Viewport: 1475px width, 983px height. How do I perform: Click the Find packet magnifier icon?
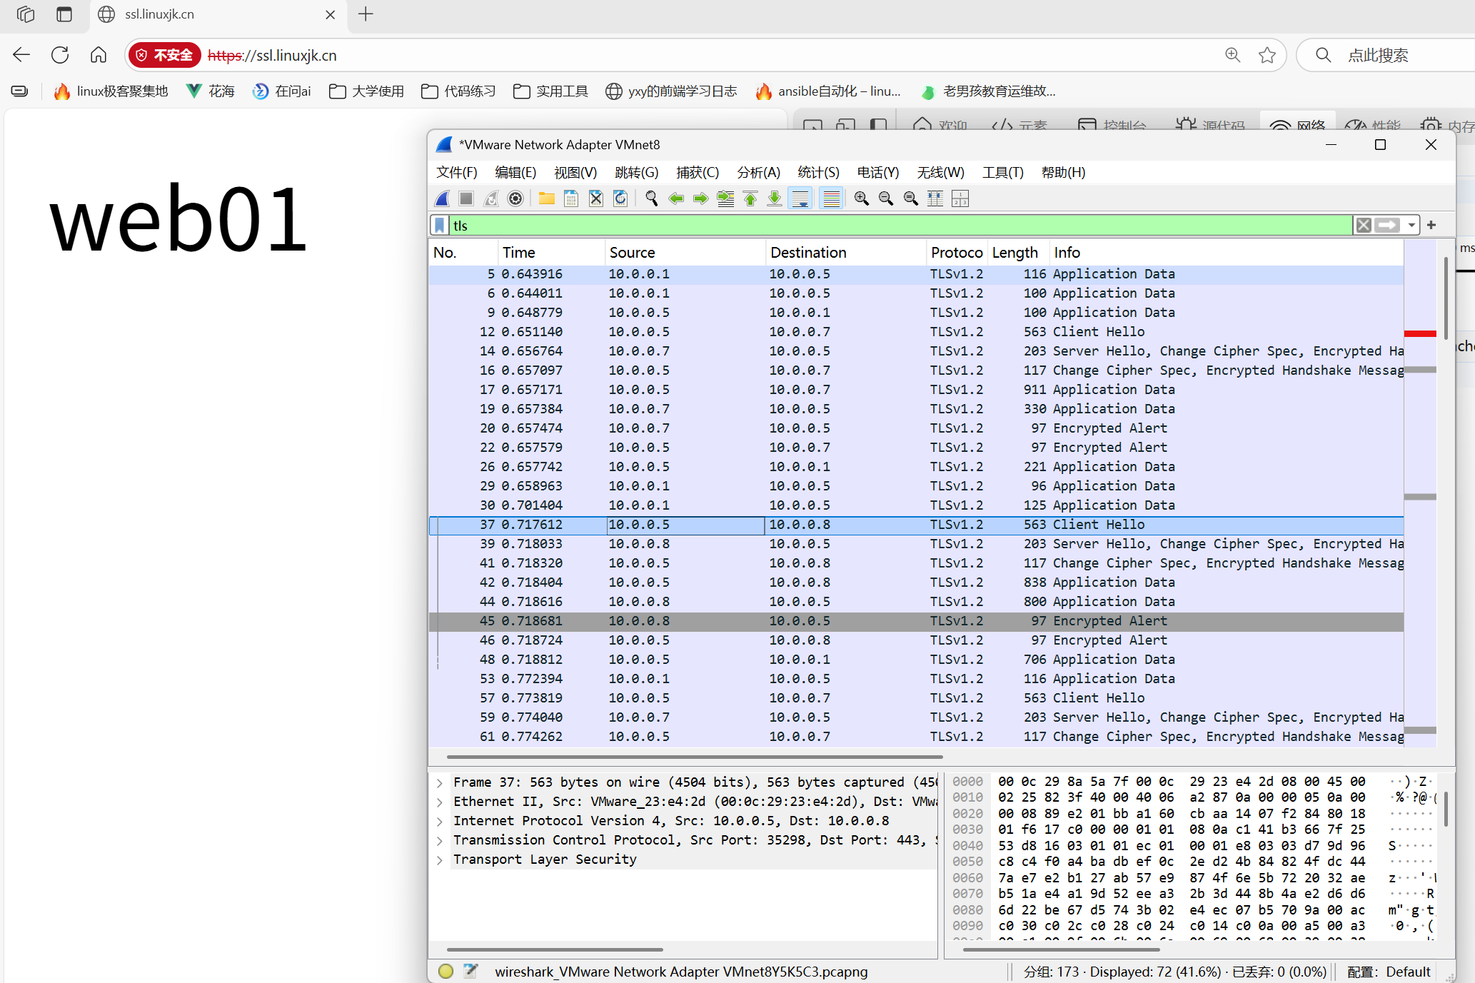point(651,198)
